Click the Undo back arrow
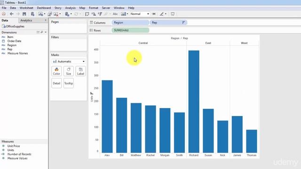301x169 pixels. 11,14
